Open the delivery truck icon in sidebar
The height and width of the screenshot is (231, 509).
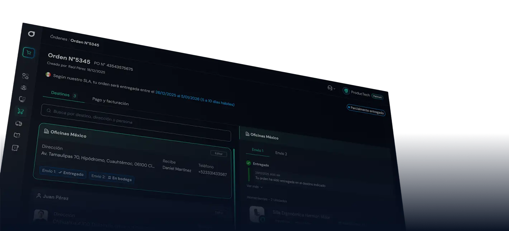point(19,123)
